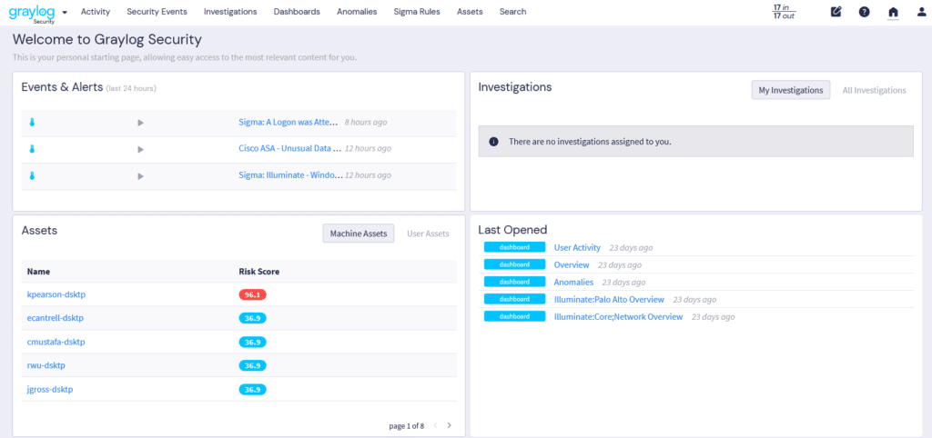
Task: Open asset cmustafa-dsktp
Action: [x=56, y=342]
